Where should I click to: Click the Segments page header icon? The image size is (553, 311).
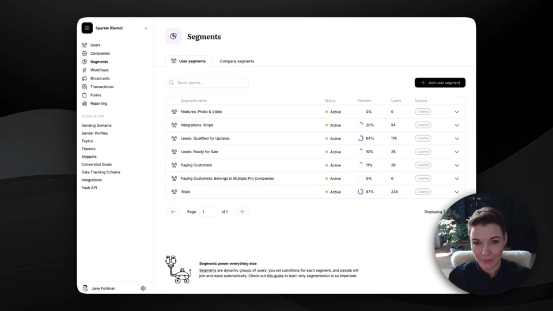tap(173, 36)
